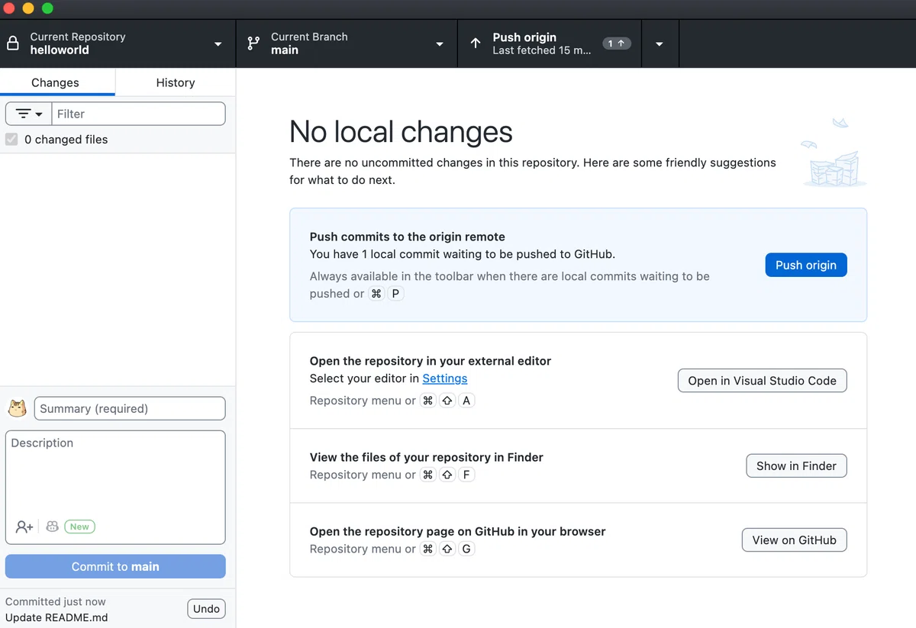This screenshot has height=628, width=916.
Task: Click the Update README.md commit text
Action: (56, 617)
